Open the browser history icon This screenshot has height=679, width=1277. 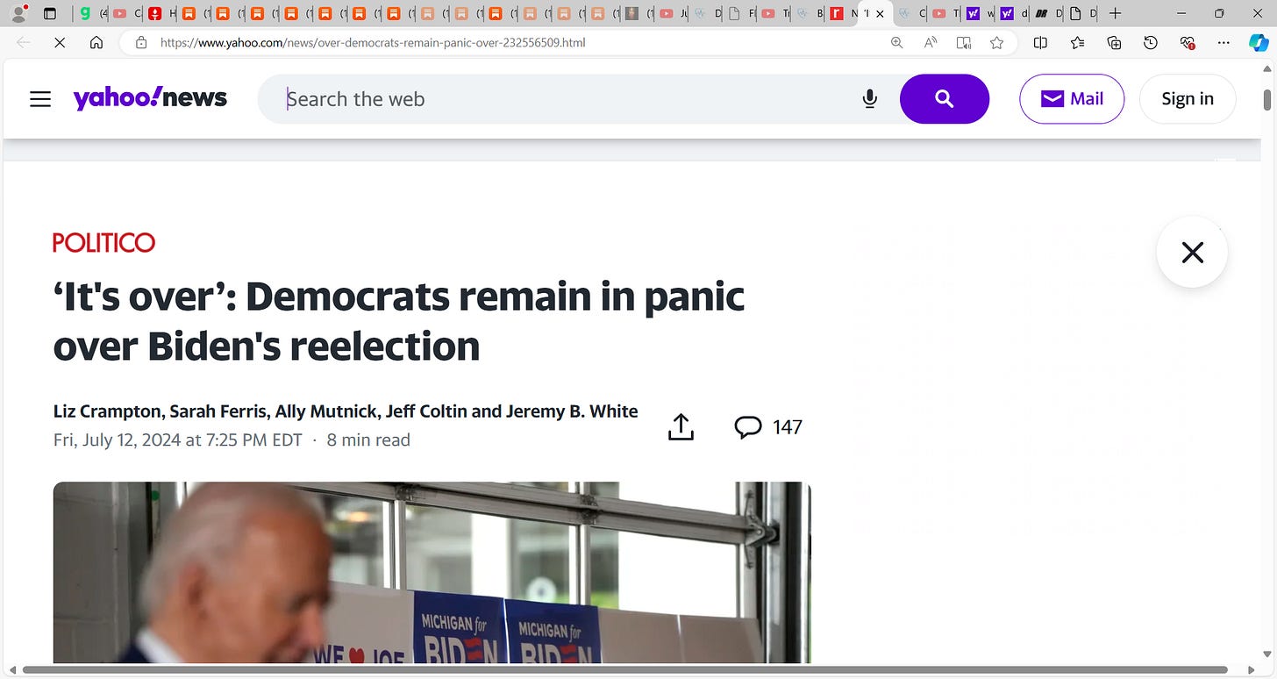tap(1151, 42)
